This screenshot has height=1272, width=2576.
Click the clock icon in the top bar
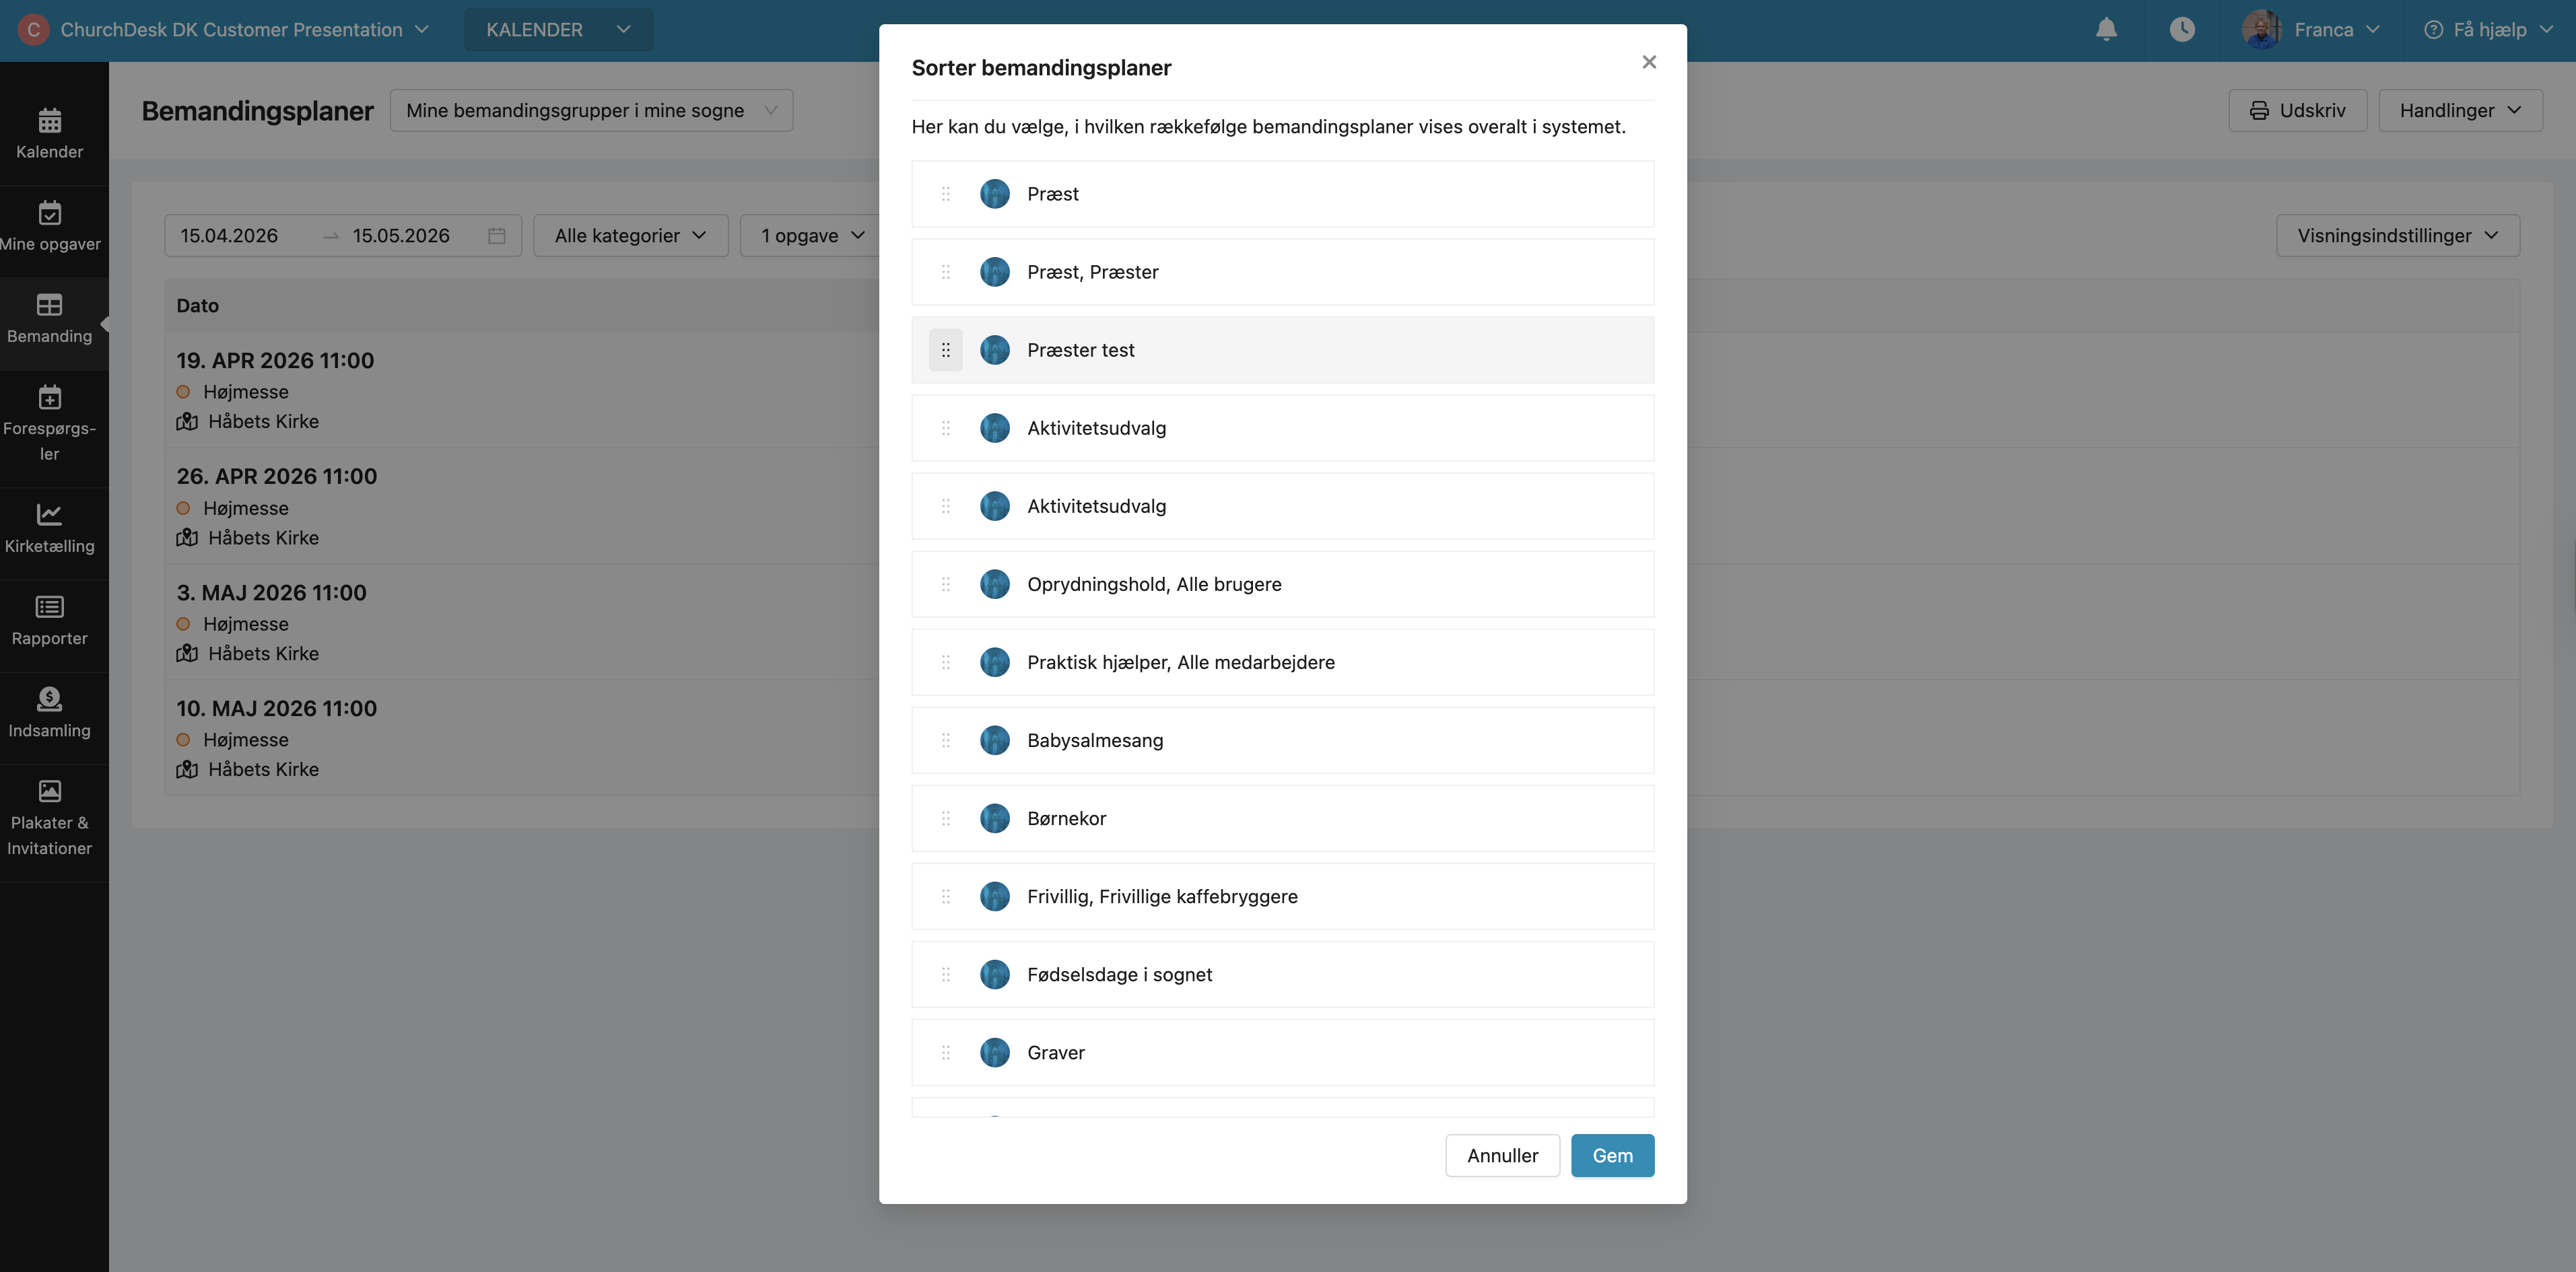click(x=2183, y=29)
